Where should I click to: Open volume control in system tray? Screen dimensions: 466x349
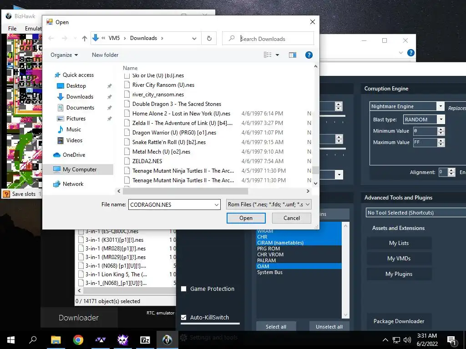(407, 340)
